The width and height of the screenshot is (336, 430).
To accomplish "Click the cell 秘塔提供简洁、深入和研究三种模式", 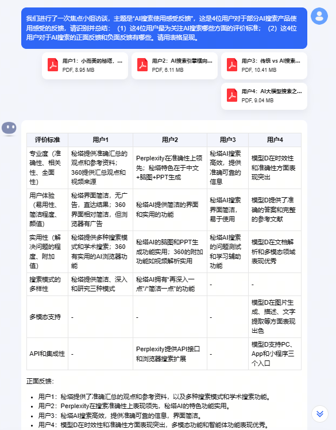I will pyautogui.click(x=101, y=284).
